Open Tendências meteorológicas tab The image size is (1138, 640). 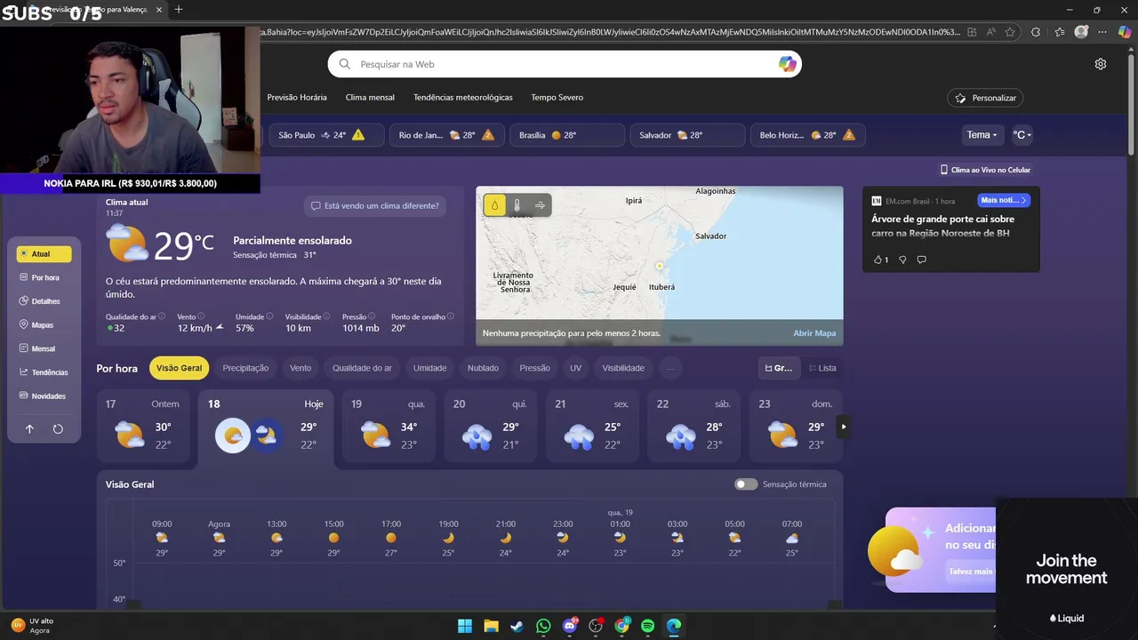click(x=463, y=97)
